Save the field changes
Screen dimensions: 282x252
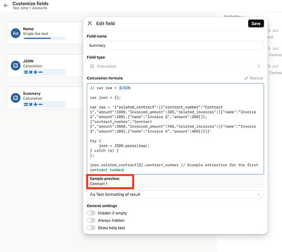(x=256, y=24)
